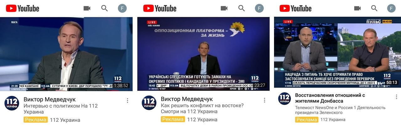Open the YouTube home logo in the right panel
The height and width of the screenshot is (127, 401).
(x=295, y=8)
